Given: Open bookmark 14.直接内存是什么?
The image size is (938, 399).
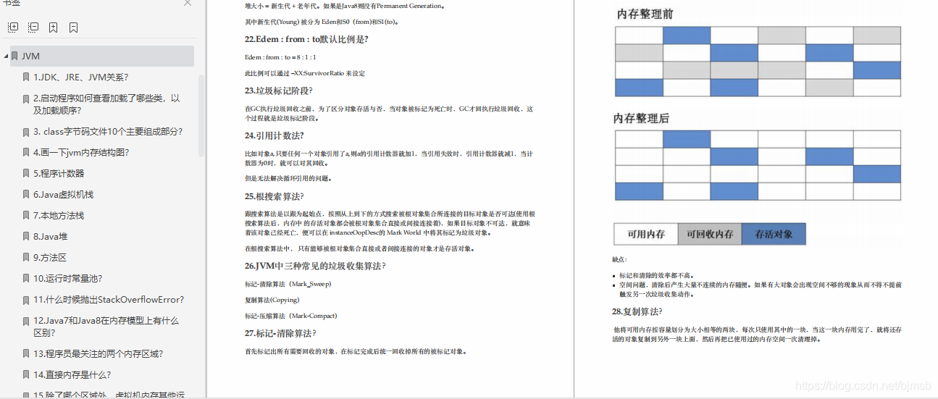Looking at the screenshot, I should (x=72, y=375).
